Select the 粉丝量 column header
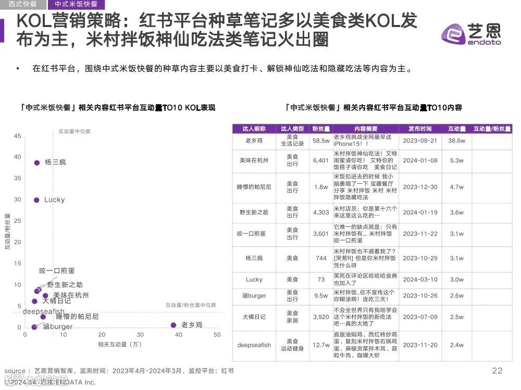The height and width of the screenshot is (390, 521). pyautogui.click(x=321, y=128)
